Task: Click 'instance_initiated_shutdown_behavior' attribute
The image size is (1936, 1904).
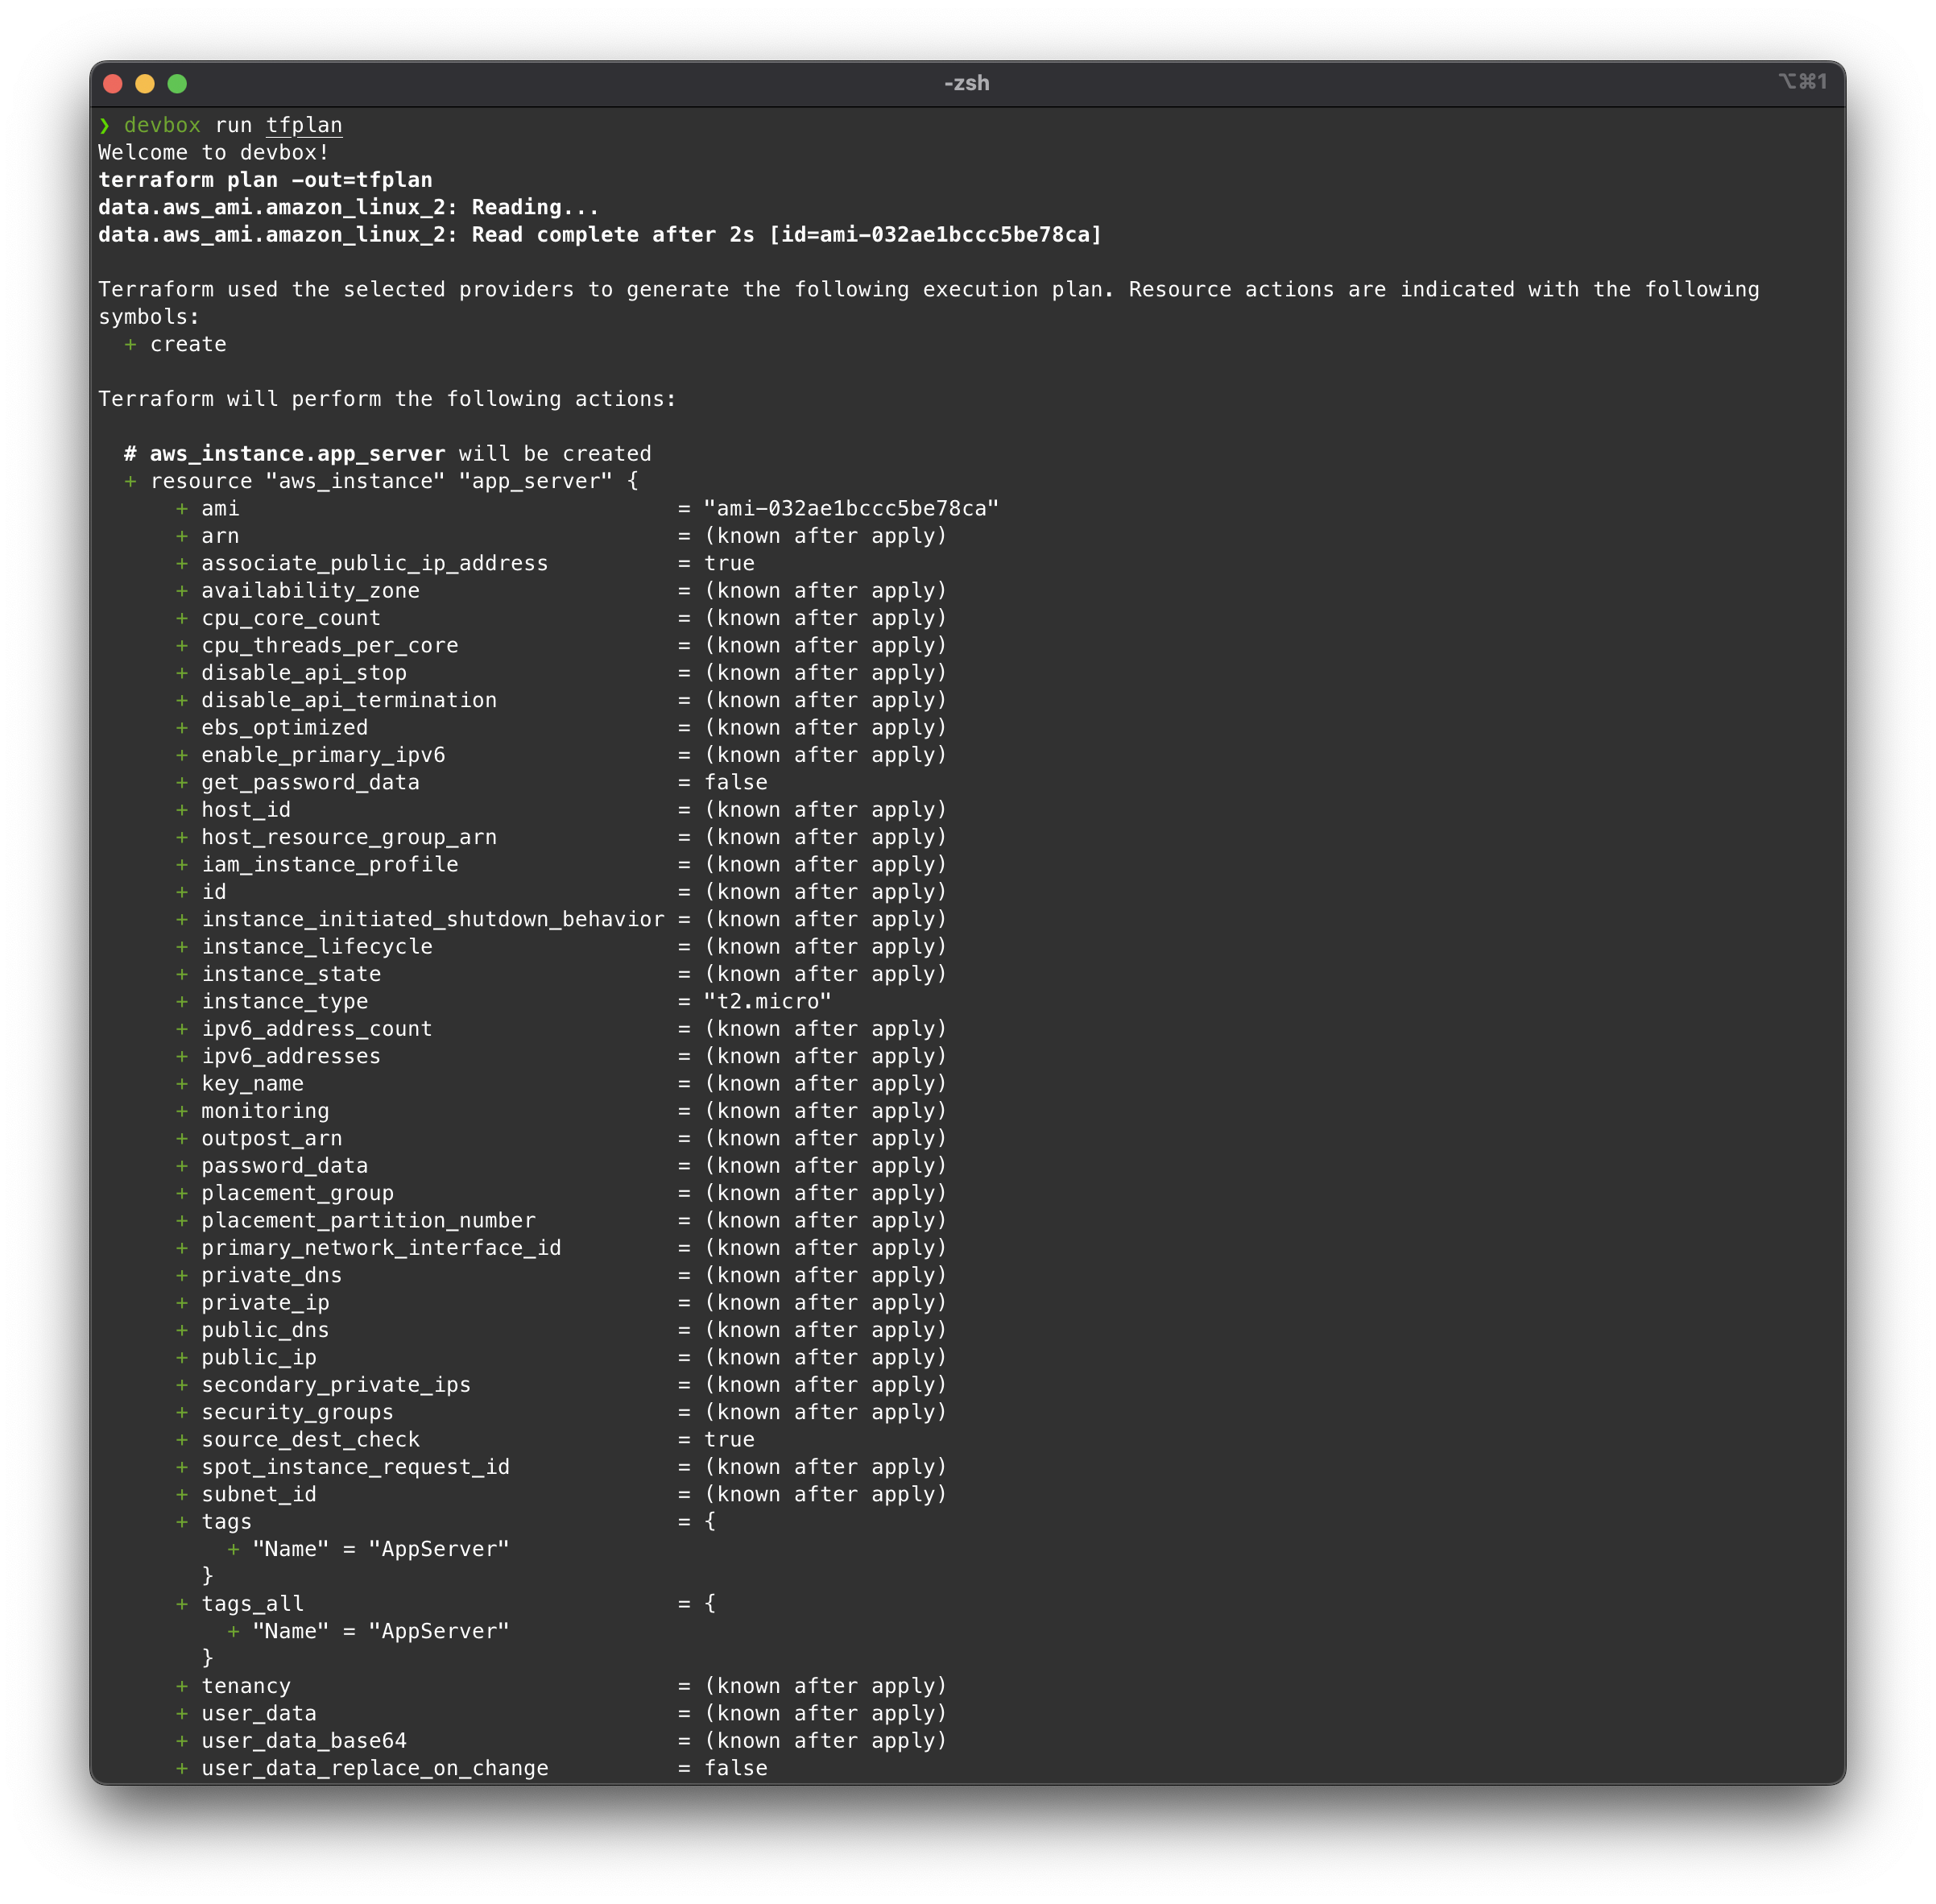Action: pos(433,919)
